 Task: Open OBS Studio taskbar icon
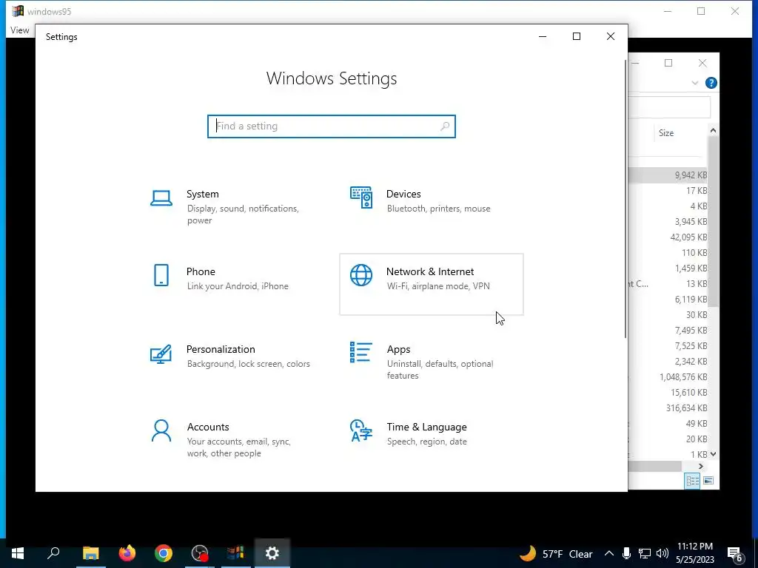click(200, 553)
